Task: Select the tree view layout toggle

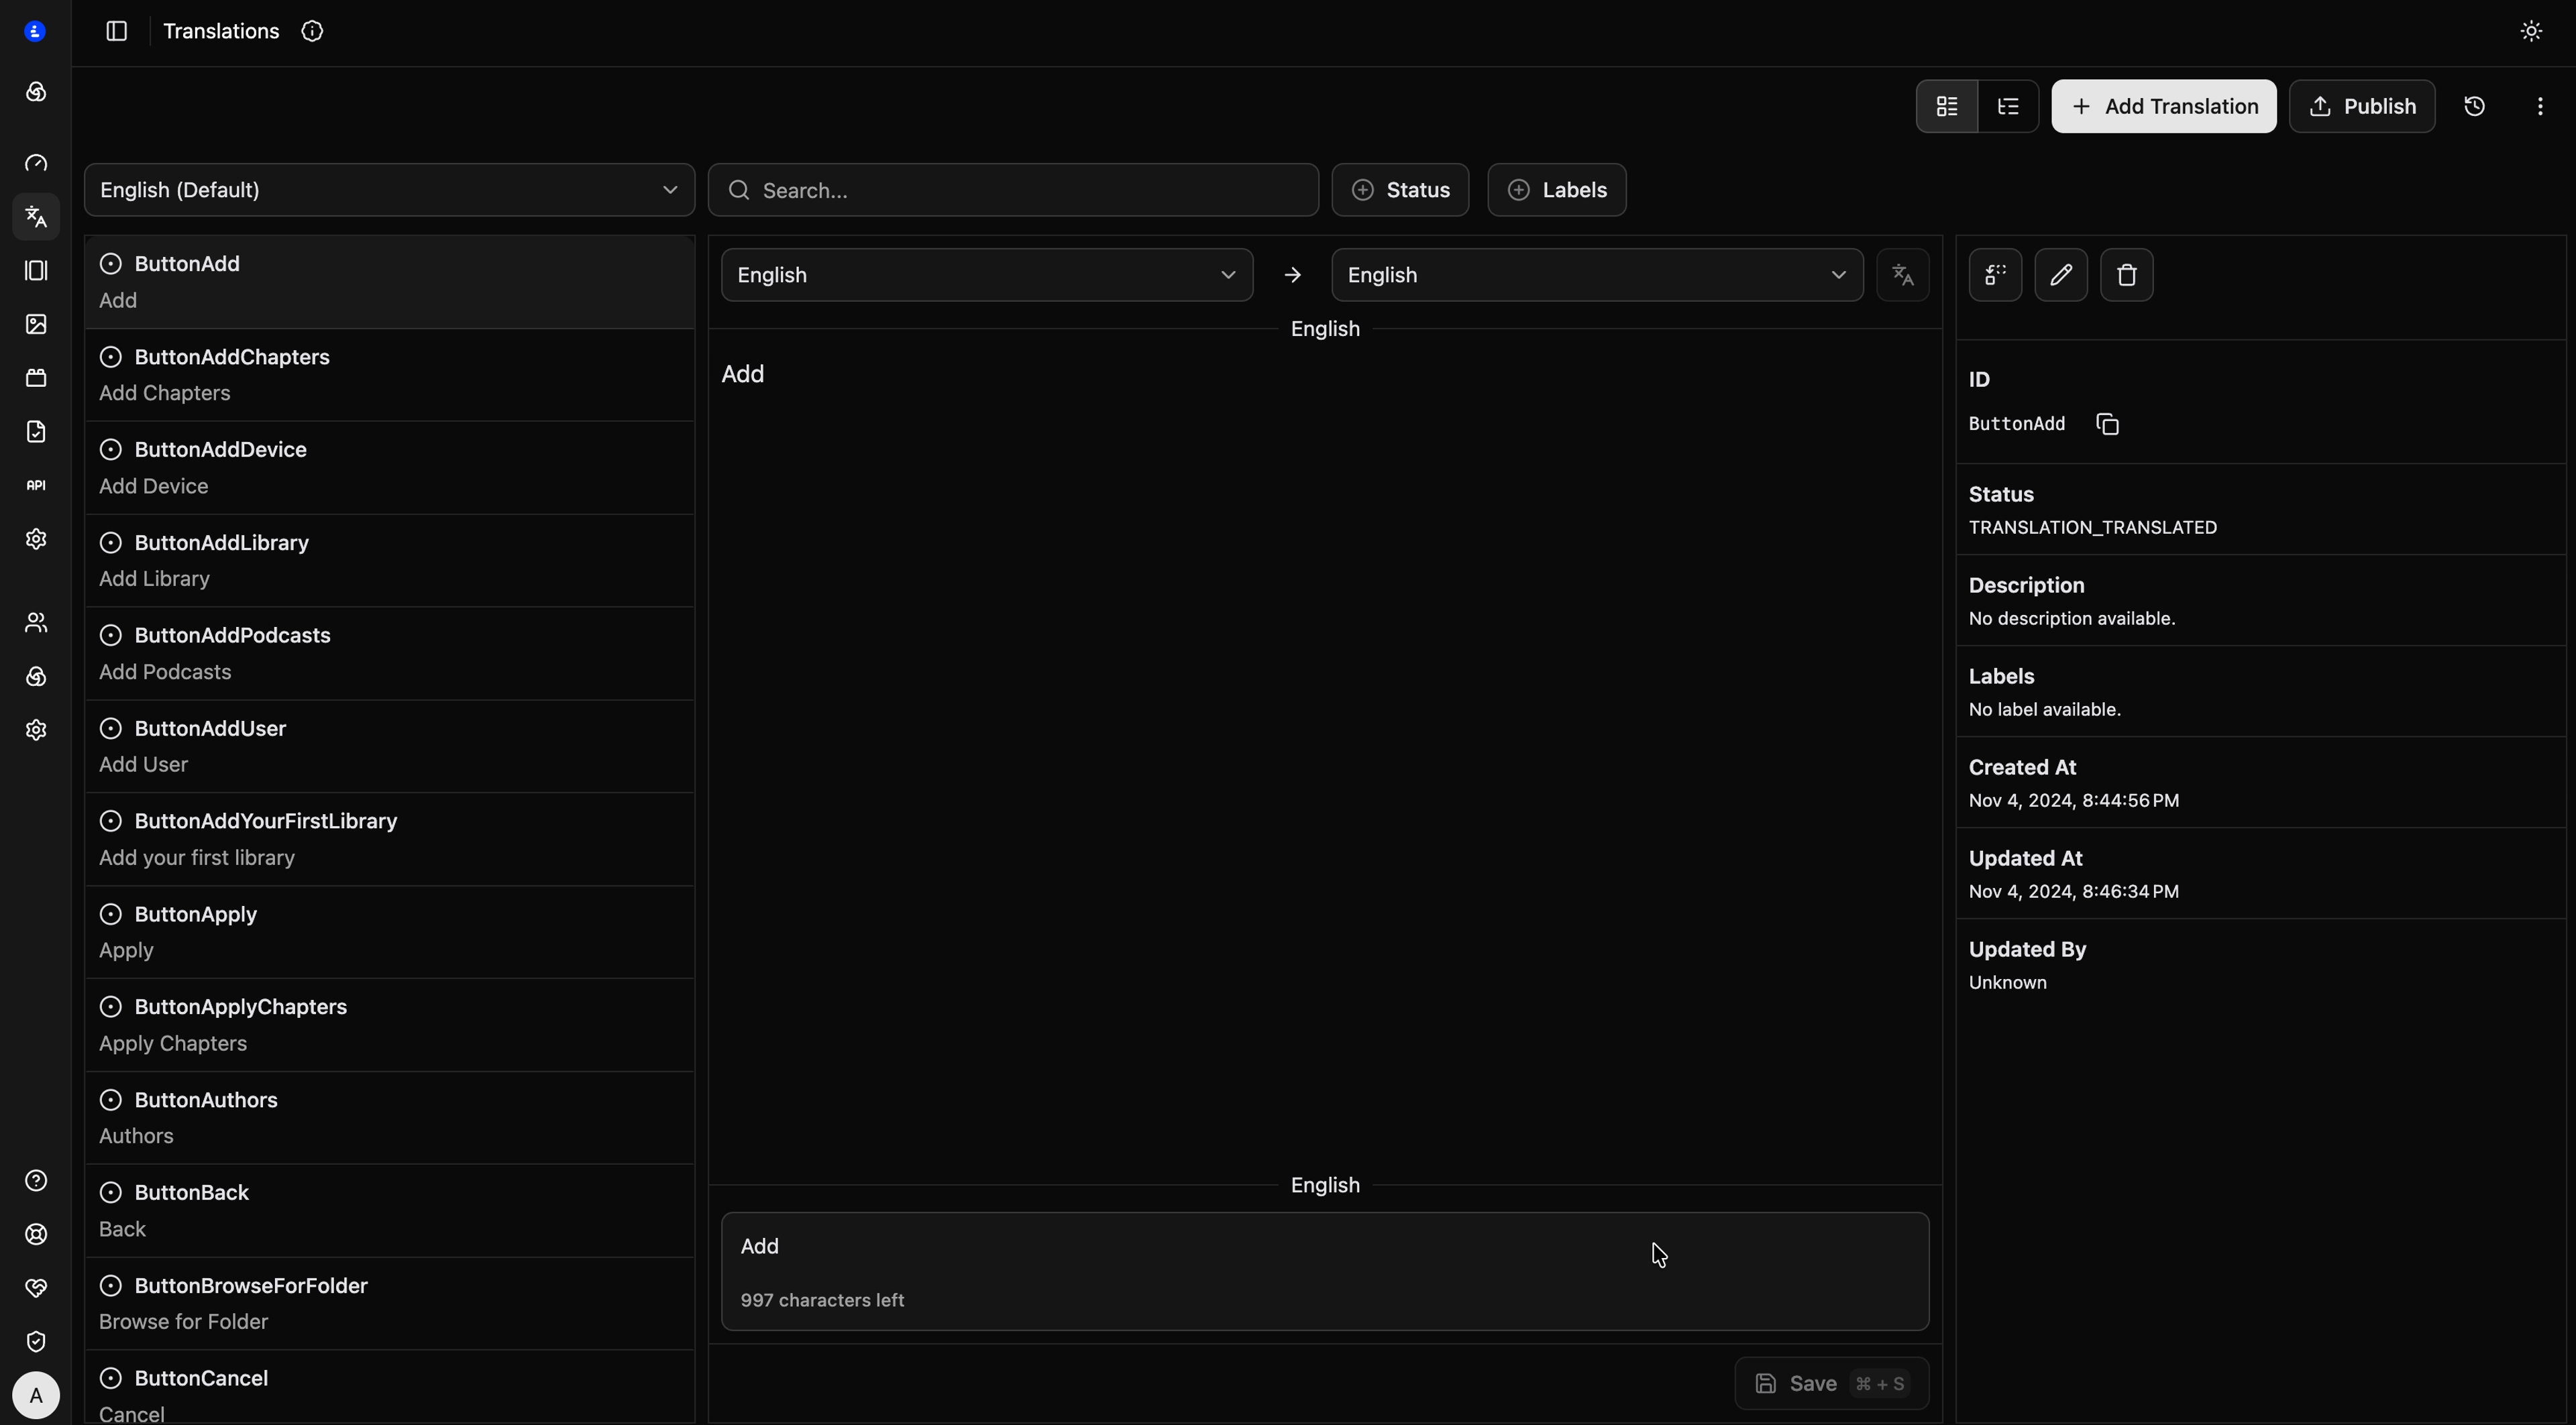Action: tap(2008, 106)
